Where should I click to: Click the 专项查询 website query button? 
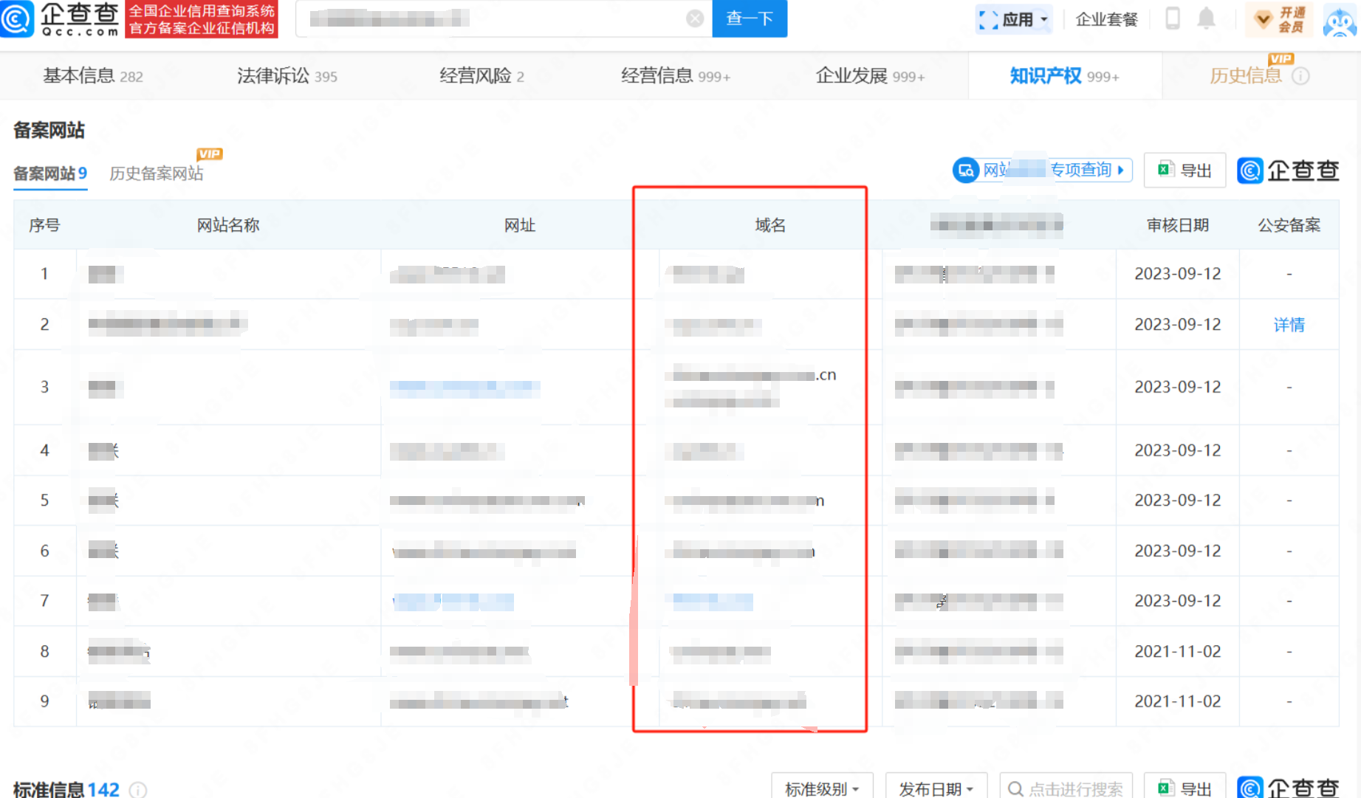click(1043, 170)
